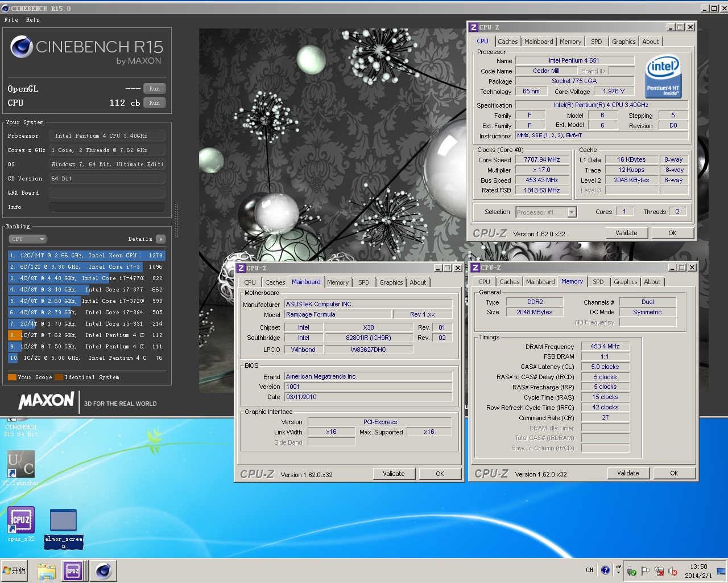Open the elmor_screen desktop file

pyautogui.click(x=64, y=529)
